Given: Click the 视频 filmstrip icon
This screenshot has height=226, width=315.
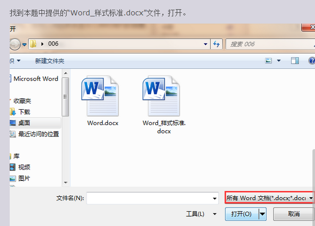Looking at the screenshot, I should point(13,167).
